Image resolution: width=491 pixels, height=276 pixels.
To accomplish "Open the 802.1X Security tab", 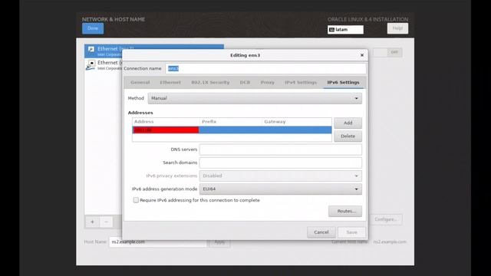I will point(210,83).
